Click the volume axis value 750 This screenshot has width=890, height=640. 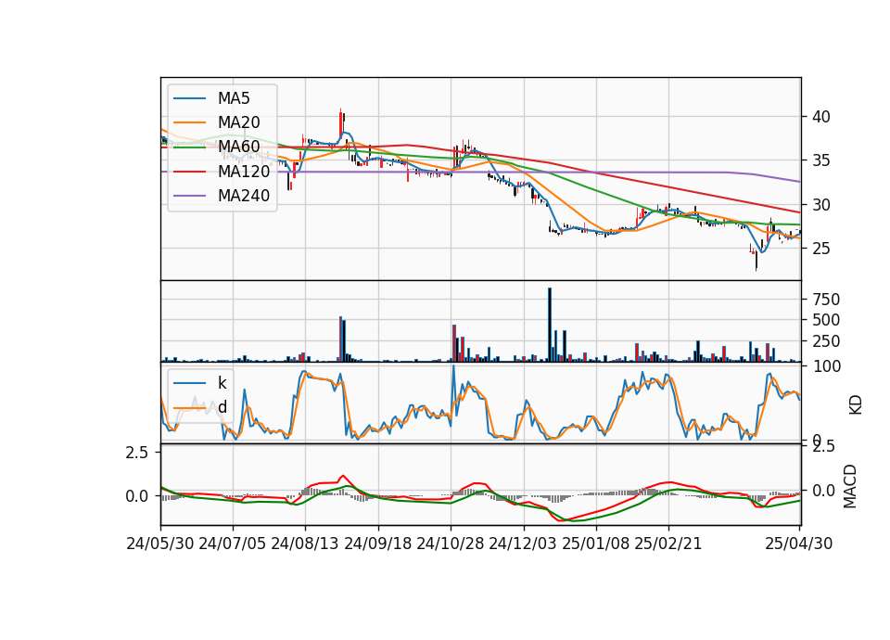(x=826, y=300)
